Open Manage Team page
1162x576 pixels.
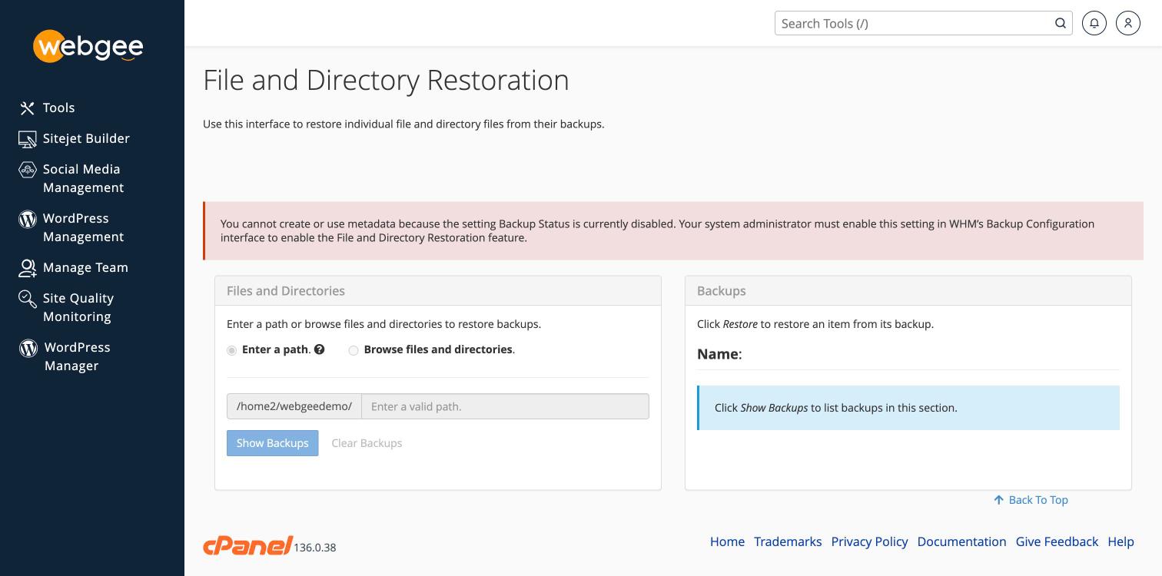coord(85,268)
